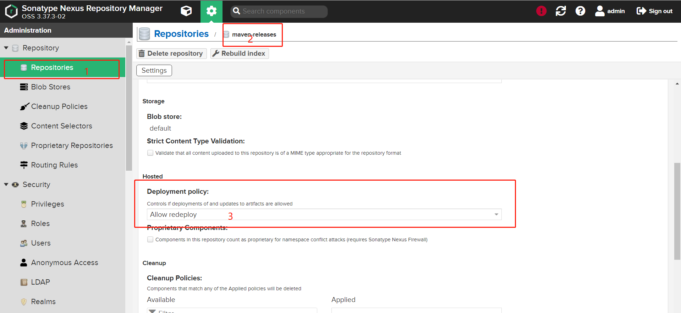Focus the Search components field
Viewport: 681px width, 313px height.
coord(279,11)
